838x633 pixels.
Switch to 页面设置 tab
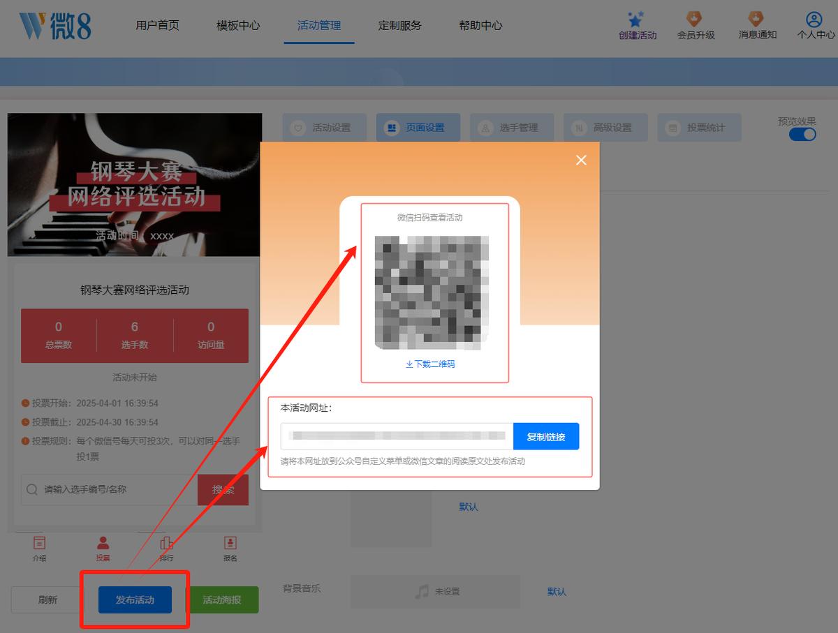tap(418, 128)
